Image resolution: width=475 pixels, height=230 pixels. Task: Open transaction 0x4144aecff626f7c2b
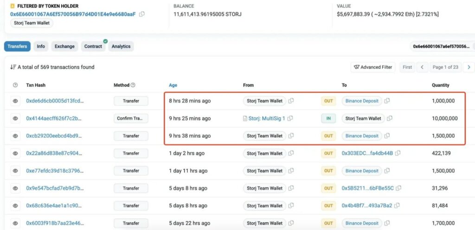click(x=54, y=118)
